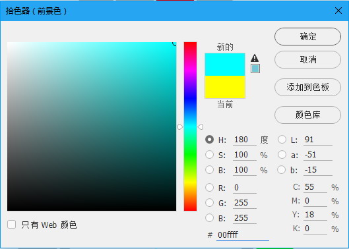Click the current yellow color swatch
Viewport: 349px width, 249px height.
(x=225, y=87)
